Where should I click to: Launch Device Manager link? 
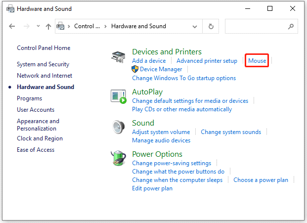point(161,69)
